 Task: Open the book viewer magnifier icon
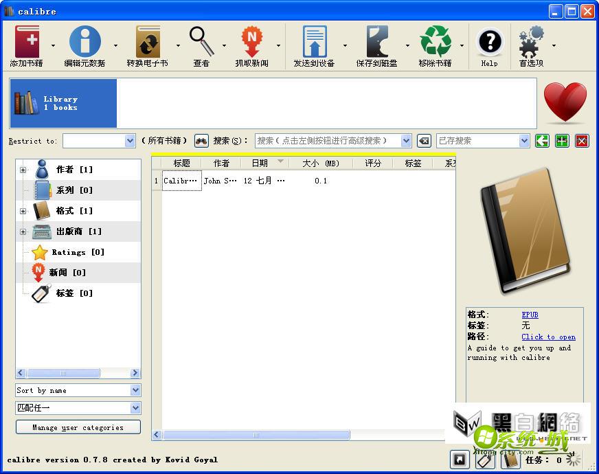tap(201, 41)
